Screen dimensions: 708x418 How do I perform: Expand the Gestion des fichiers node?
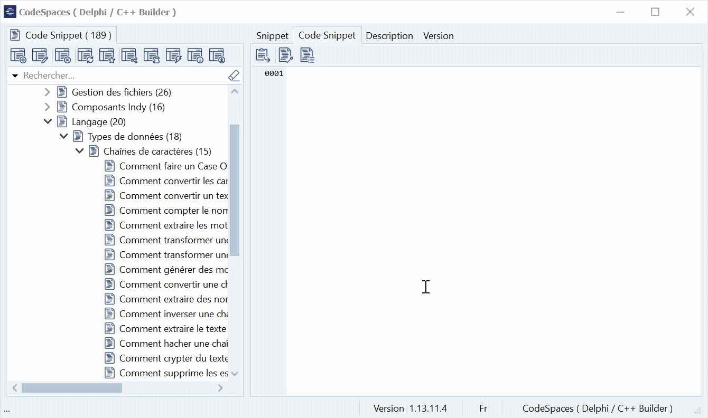click(x=48, y=92)
